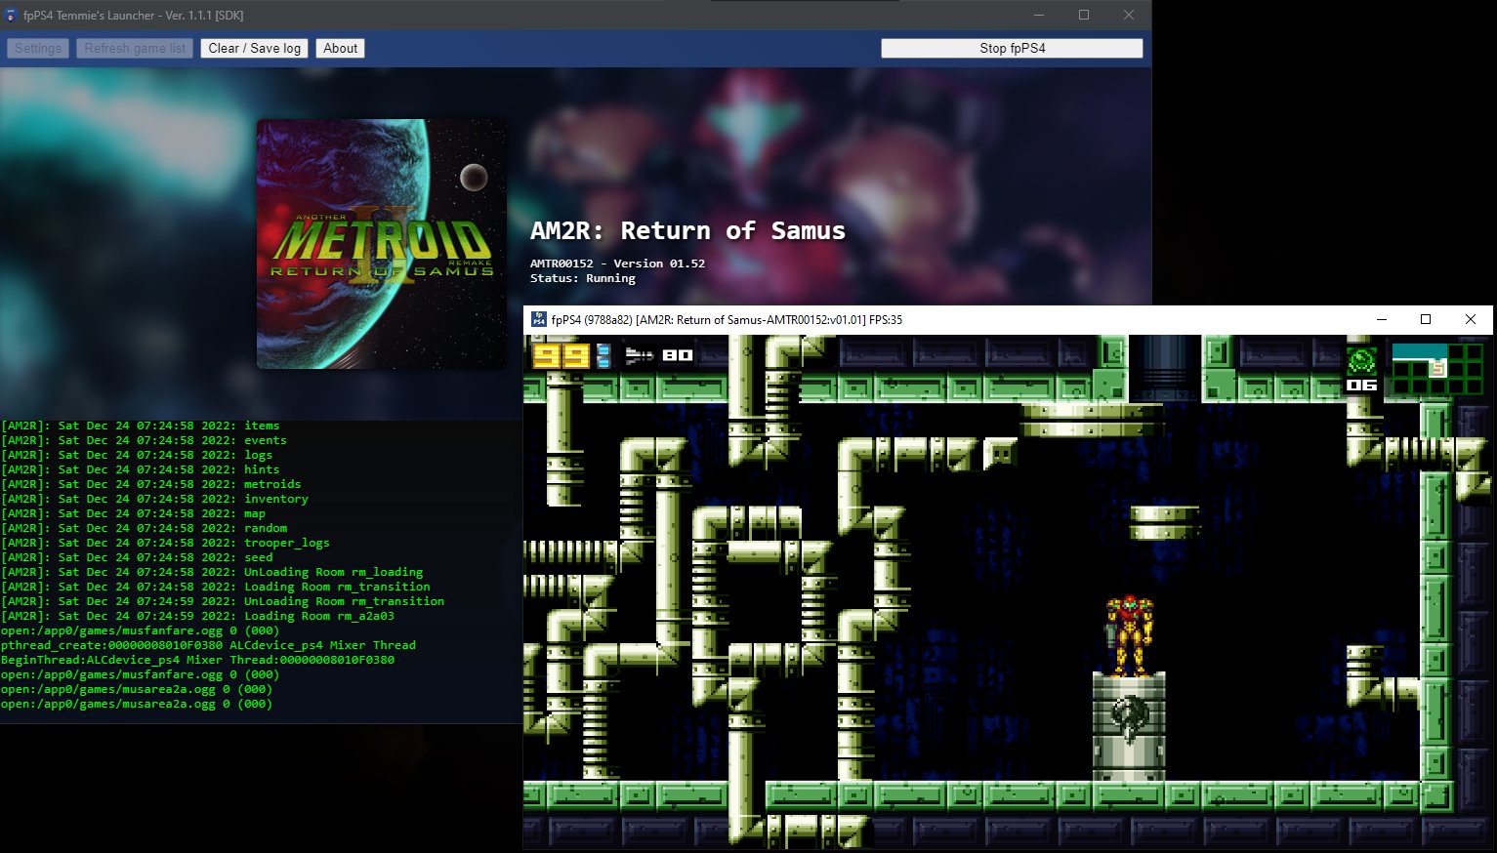Click log line ending in "inventory"
The height and width of the screenshot is (853, 1497).
(154, 499)
